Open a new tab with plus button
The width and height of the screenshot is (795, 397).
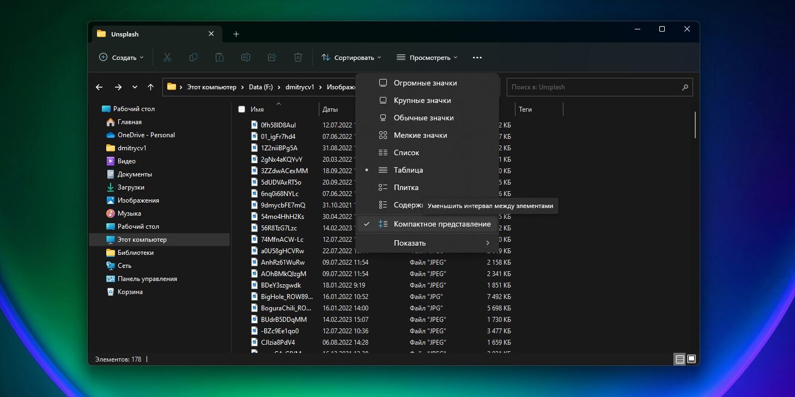236,34
